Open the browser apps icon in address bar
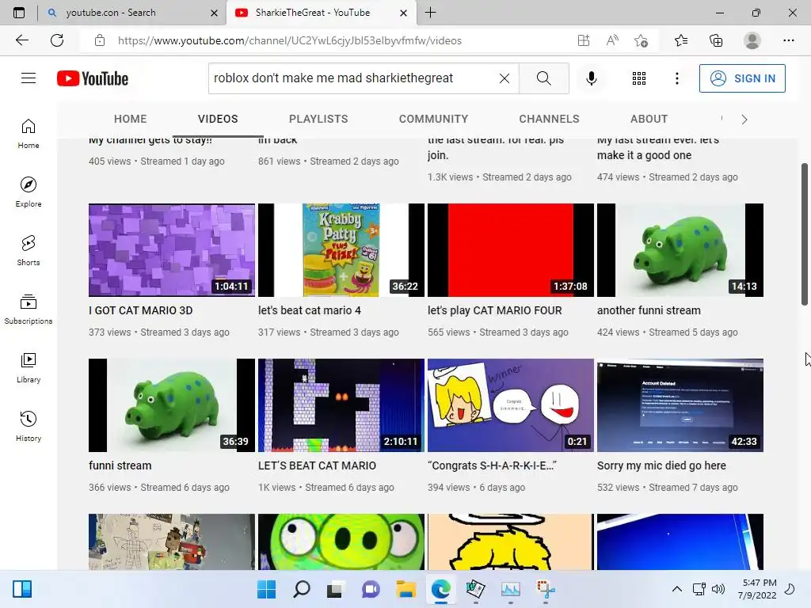Viewport: 811px width, 608px height. (x=584, y=40)
